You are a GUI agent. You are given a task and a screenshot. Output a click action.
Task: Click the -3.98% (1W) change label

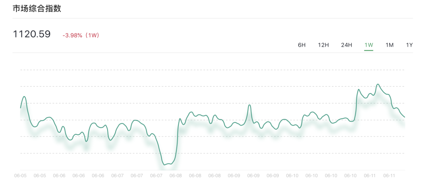click(81, 35)
